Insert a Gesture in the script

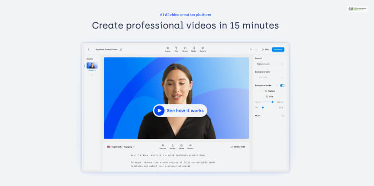163,146
